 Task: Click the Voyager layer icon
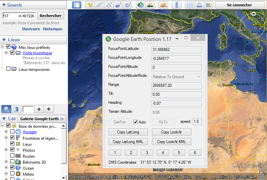(18, 132)
